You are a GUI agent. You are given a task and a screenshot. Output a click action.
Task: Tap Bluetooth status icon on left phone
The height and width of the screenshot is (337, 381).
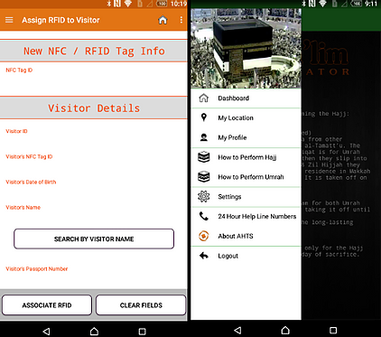coord(108,4)
